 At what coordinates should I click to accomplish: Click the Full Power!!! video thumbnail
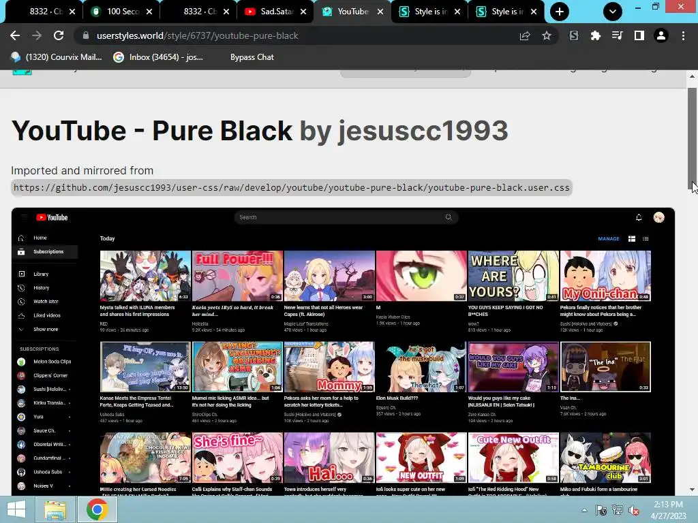coord(237,276)
